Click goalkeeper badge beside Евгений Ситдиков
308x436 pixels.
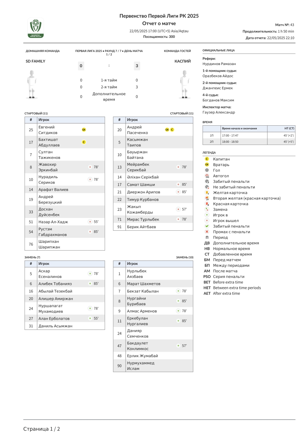(84, 130)
